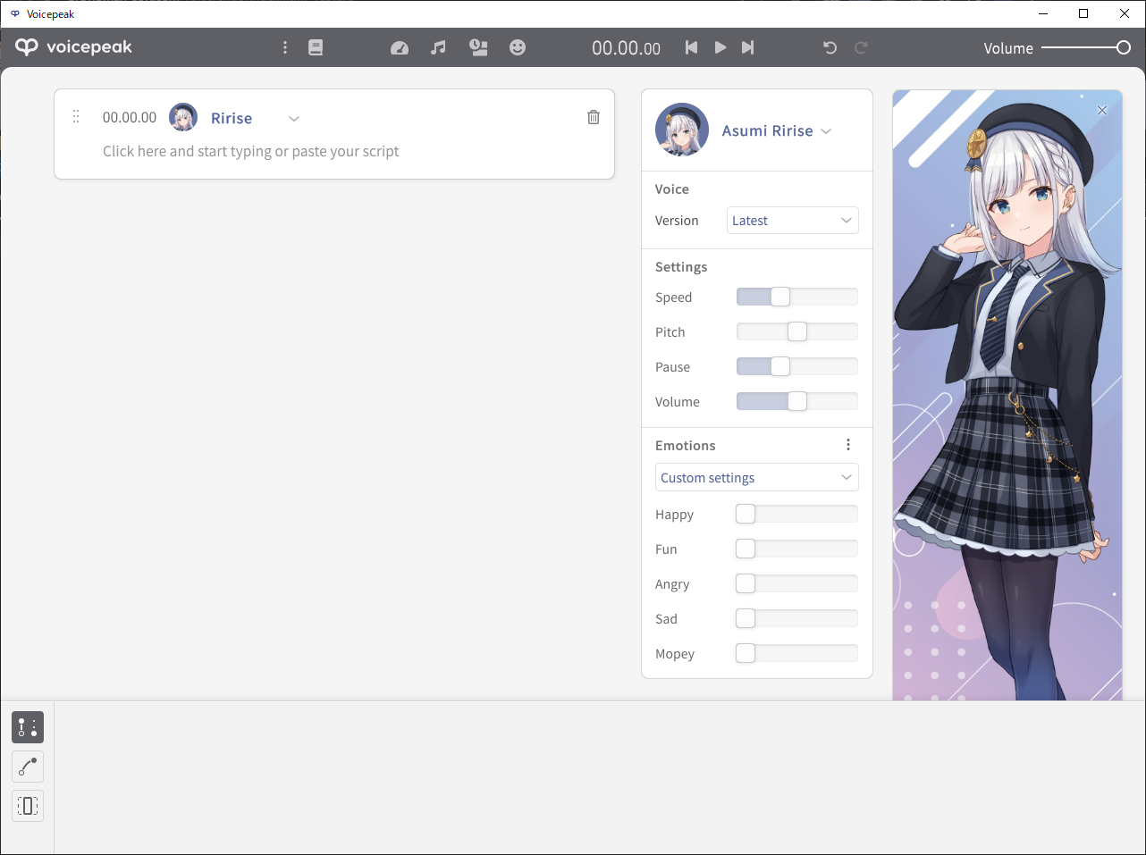The height and width of the screenshot is (855, 1146).
Task: Open the Version dropdown set to Latest
Action: [x=793, y=221]
